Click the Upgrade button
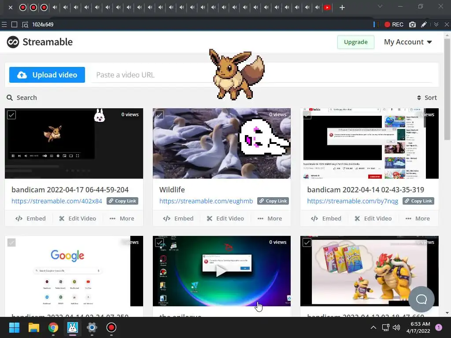Viewport: 451px width, 338px height. point(355,42)
